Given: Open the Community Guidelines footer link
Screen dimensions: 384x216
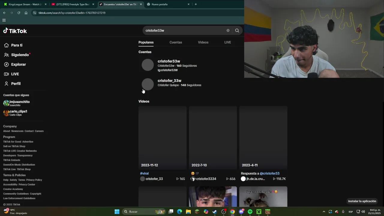Looking at the screenshot, I should pos(16,194).
